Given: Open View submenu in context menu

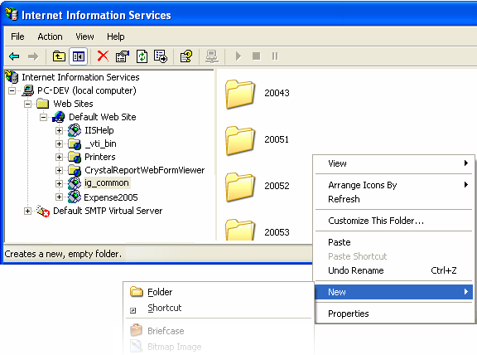Looking at the screenshot, I should click(x=393, y=163).
